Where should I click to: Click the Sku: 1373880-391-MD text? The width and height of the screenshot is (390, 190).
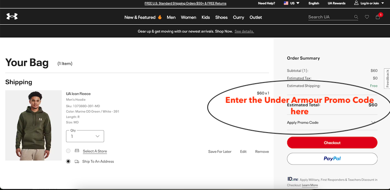tap(83, 106)
